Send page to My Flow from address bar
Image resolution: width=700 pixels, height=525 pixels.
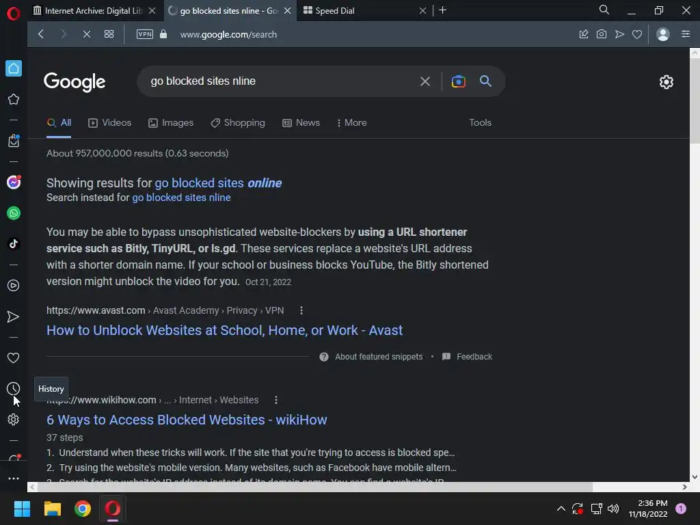pyautogui.click(x=619, y=34)
